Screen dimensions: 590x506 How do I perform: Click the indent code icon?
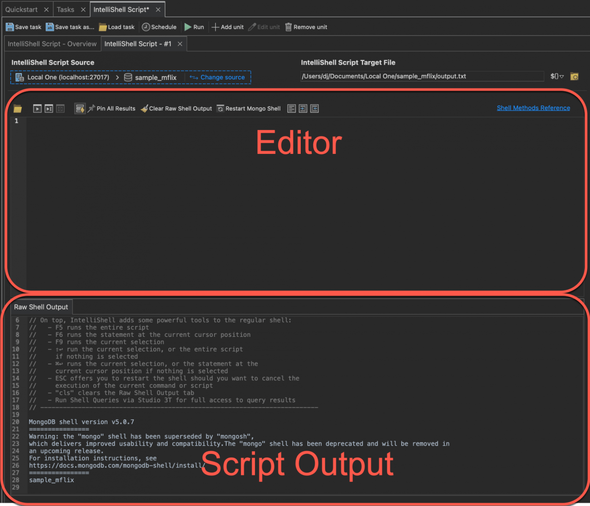(303, 109)
